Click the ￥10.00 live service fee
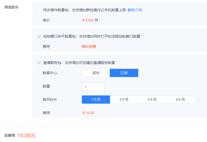 (88, 113)
